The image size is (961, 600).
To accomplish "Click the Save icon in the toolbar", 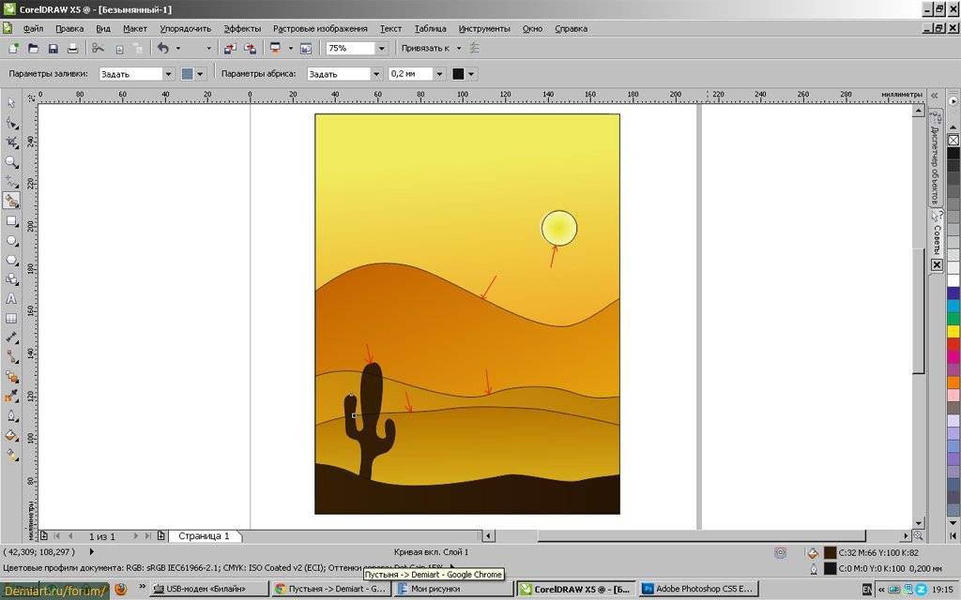I will [53, 48].
